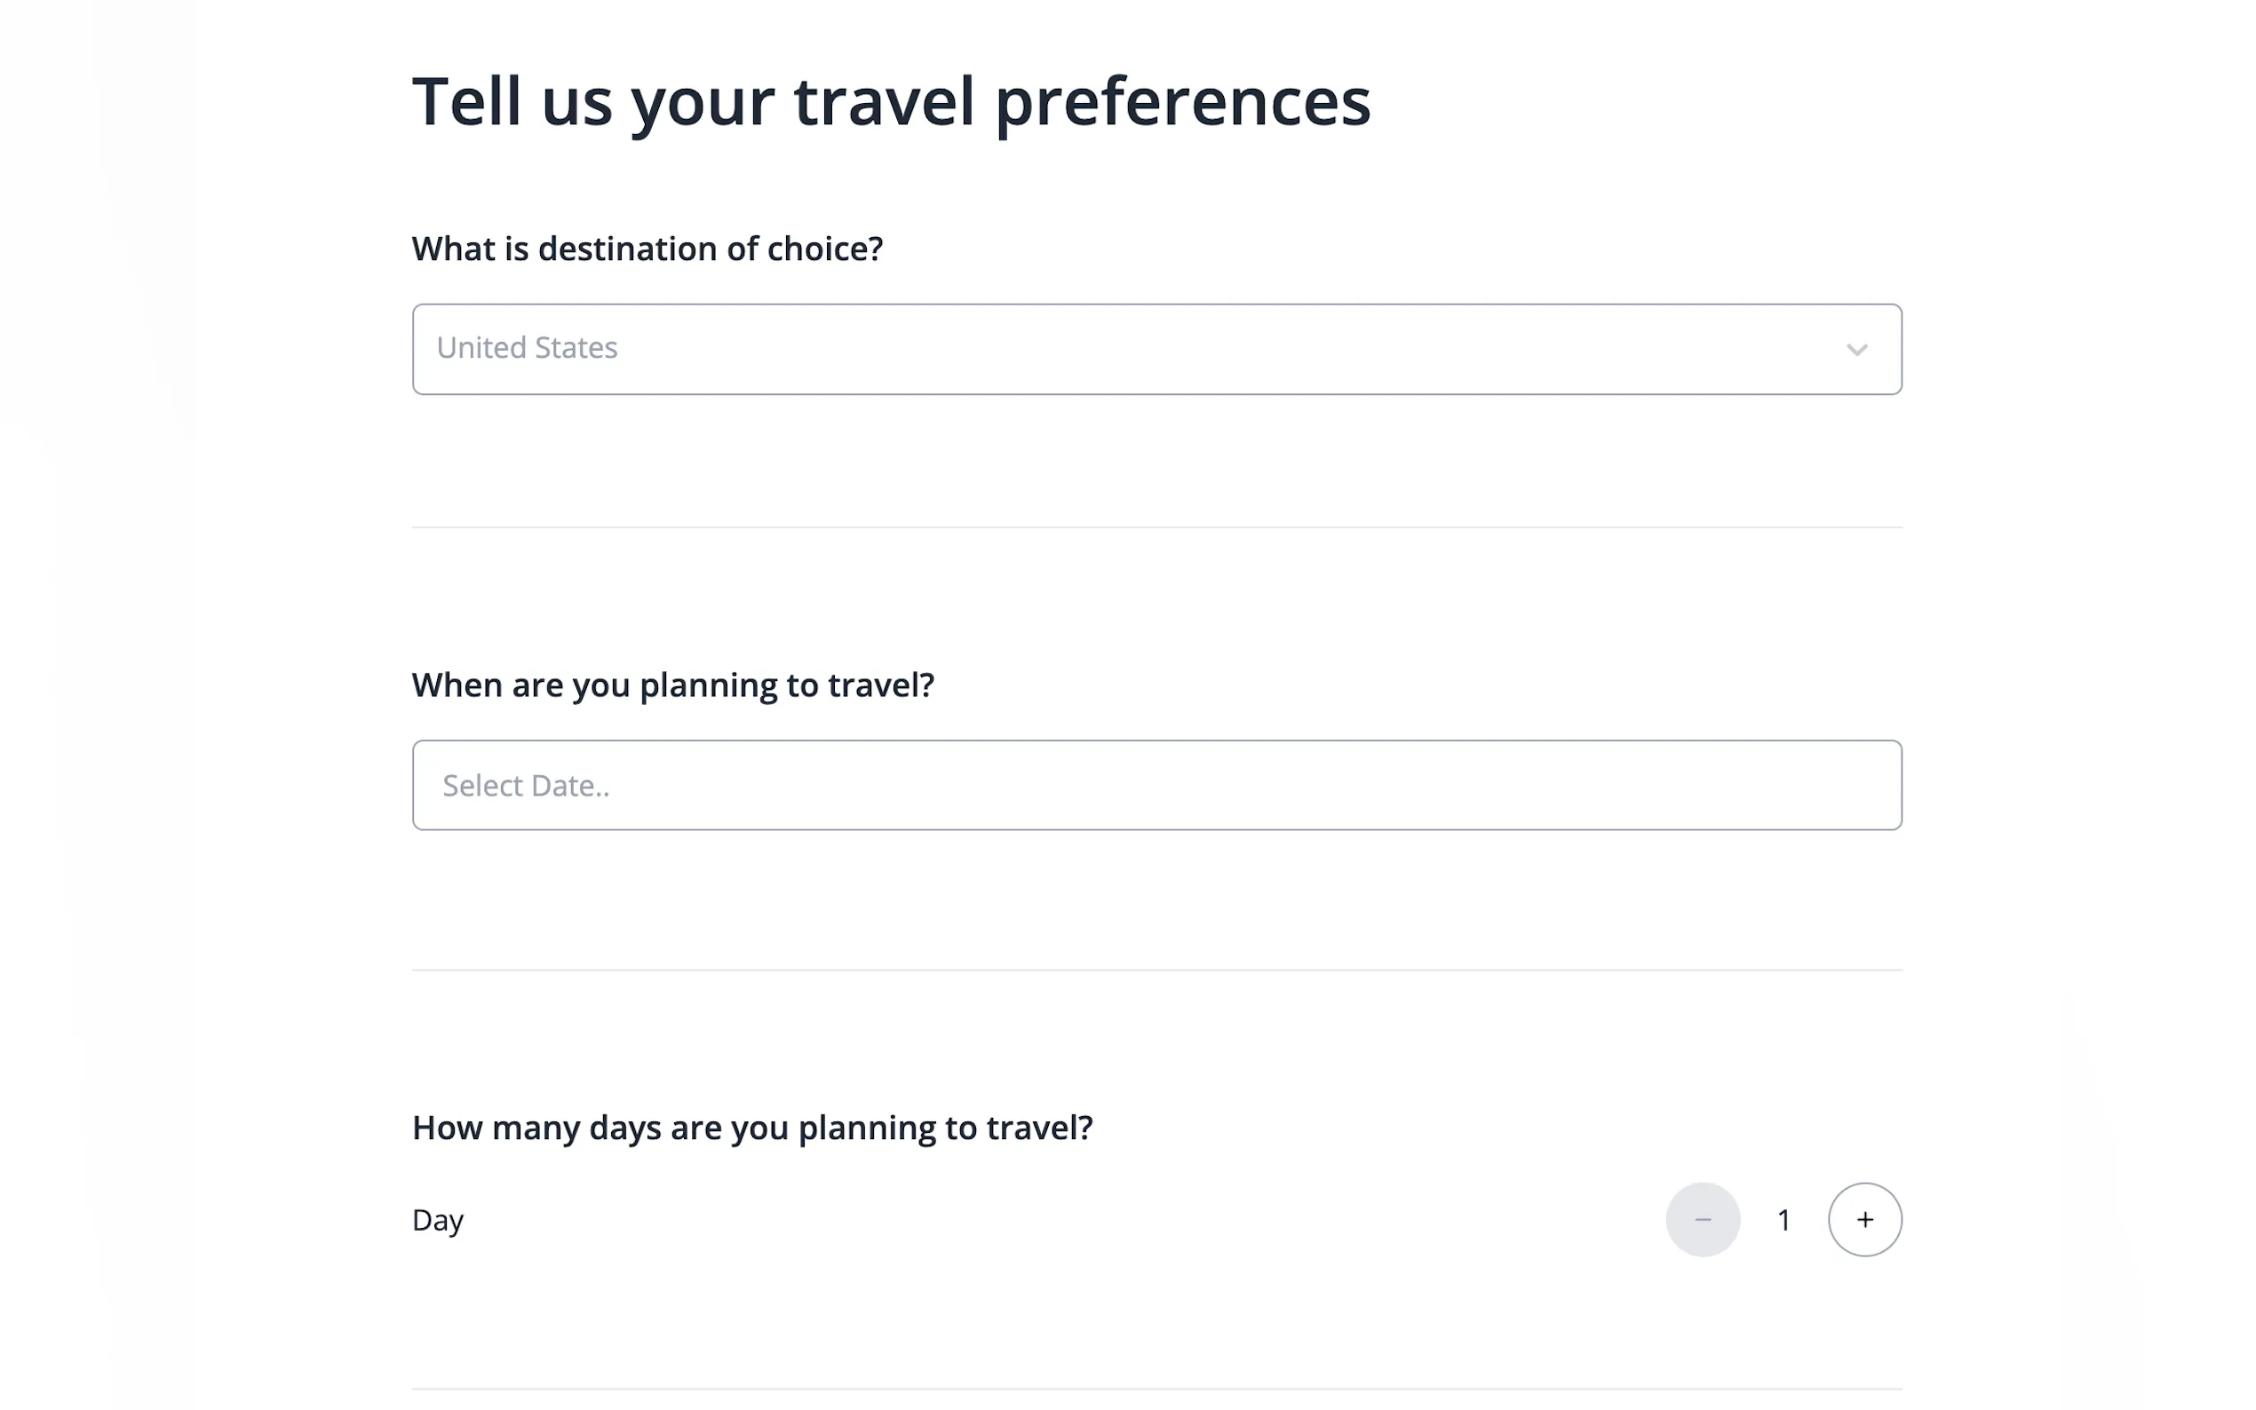The width and height of the screenshot is (2256, 1410).
Task: Increase travel days with the round plus button
Action: coord(1864,1220)
